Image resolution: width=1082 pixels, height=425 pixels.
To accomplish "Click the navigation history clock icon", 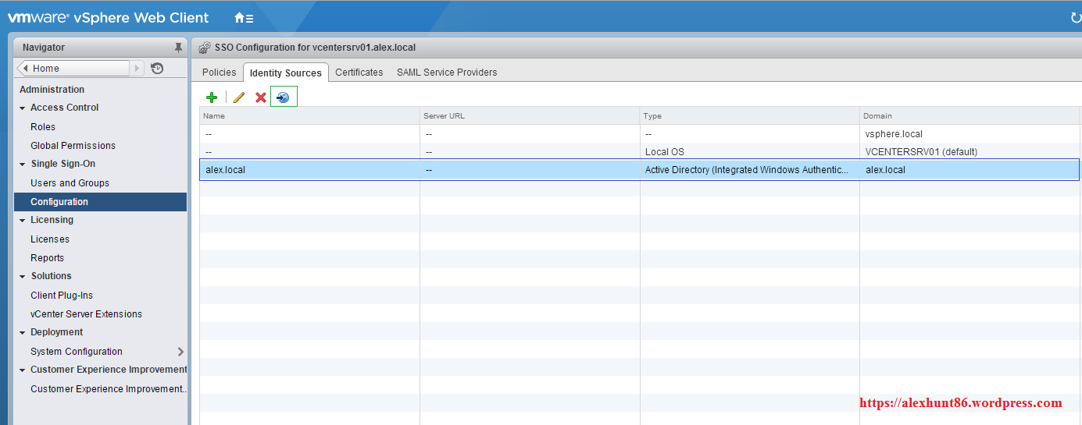I will 157,69.
